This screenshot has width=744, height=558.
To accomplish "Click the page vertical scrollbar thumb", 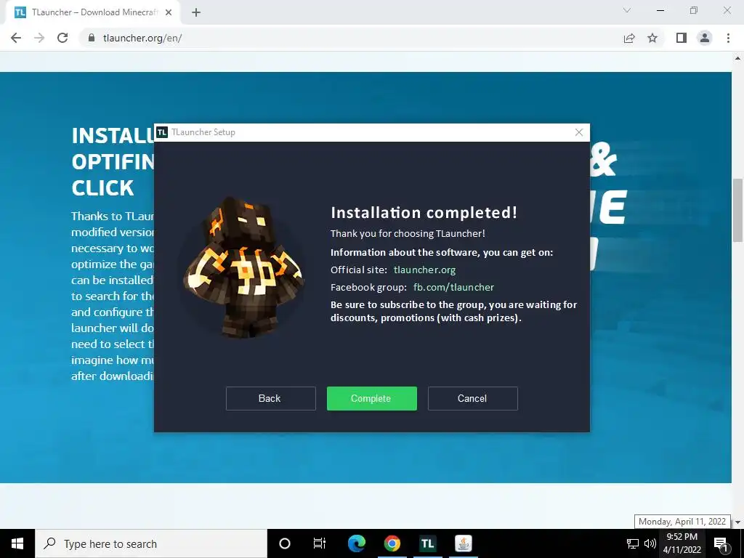I will coord(738,210).
